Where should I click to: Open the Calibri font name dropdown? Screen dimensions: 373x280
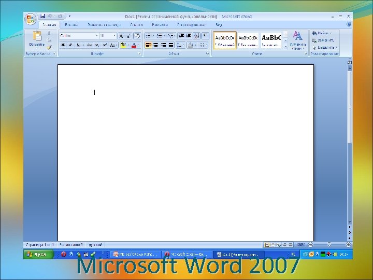pyautogui.click(x=97, y=36)
